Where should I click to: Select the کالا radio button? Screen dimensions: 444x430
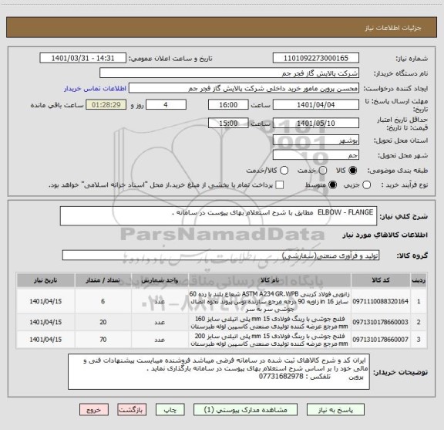click(x=353, y=171)
